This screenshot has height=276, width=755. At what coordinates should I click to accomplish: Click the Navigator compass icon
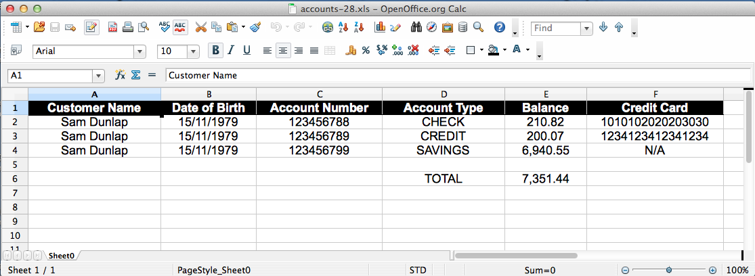tap(431, 28)
